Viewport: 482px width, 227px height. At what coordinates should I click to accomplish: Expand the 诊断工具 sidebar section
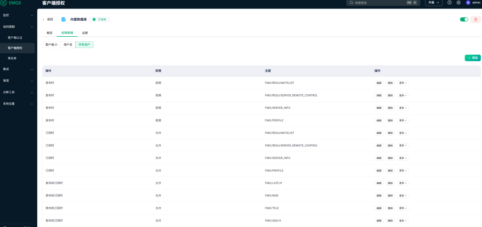pos(18,92)
